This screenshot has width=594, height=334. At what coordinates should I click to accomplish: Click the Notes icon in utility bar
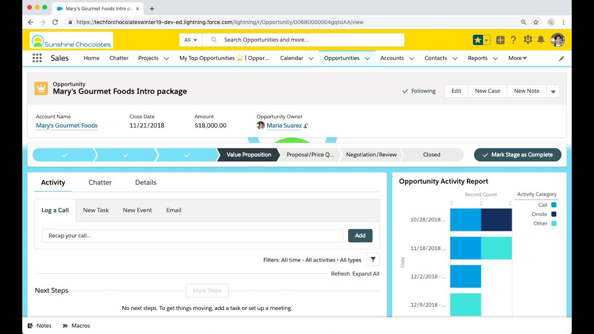click(x=30, y=326)
